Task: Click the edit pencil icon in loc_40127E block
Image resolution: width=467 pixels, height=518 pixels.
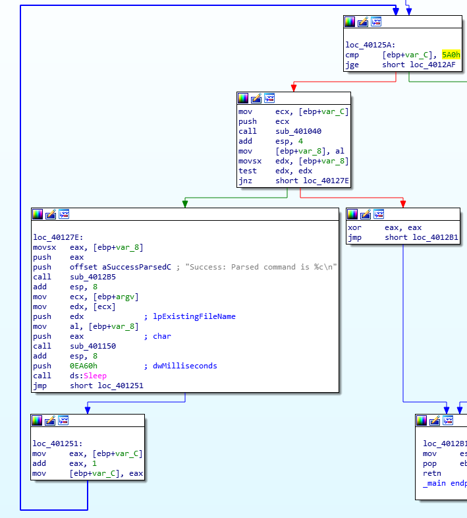Action: tap(51, 214)
